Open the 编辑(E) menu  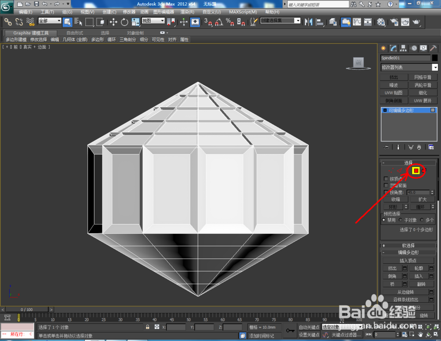[26, 12]
